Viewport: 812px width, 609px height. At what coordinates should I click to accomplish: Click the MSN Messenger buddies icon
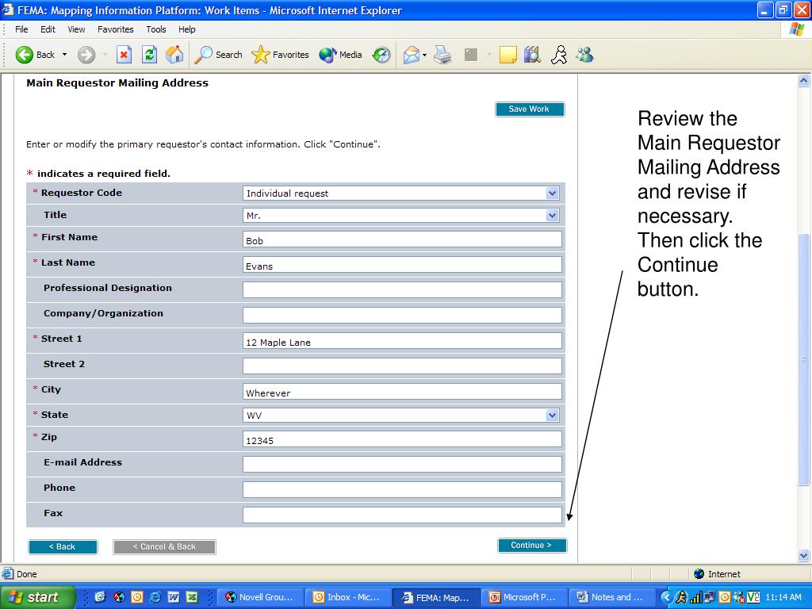pos(584,55)
